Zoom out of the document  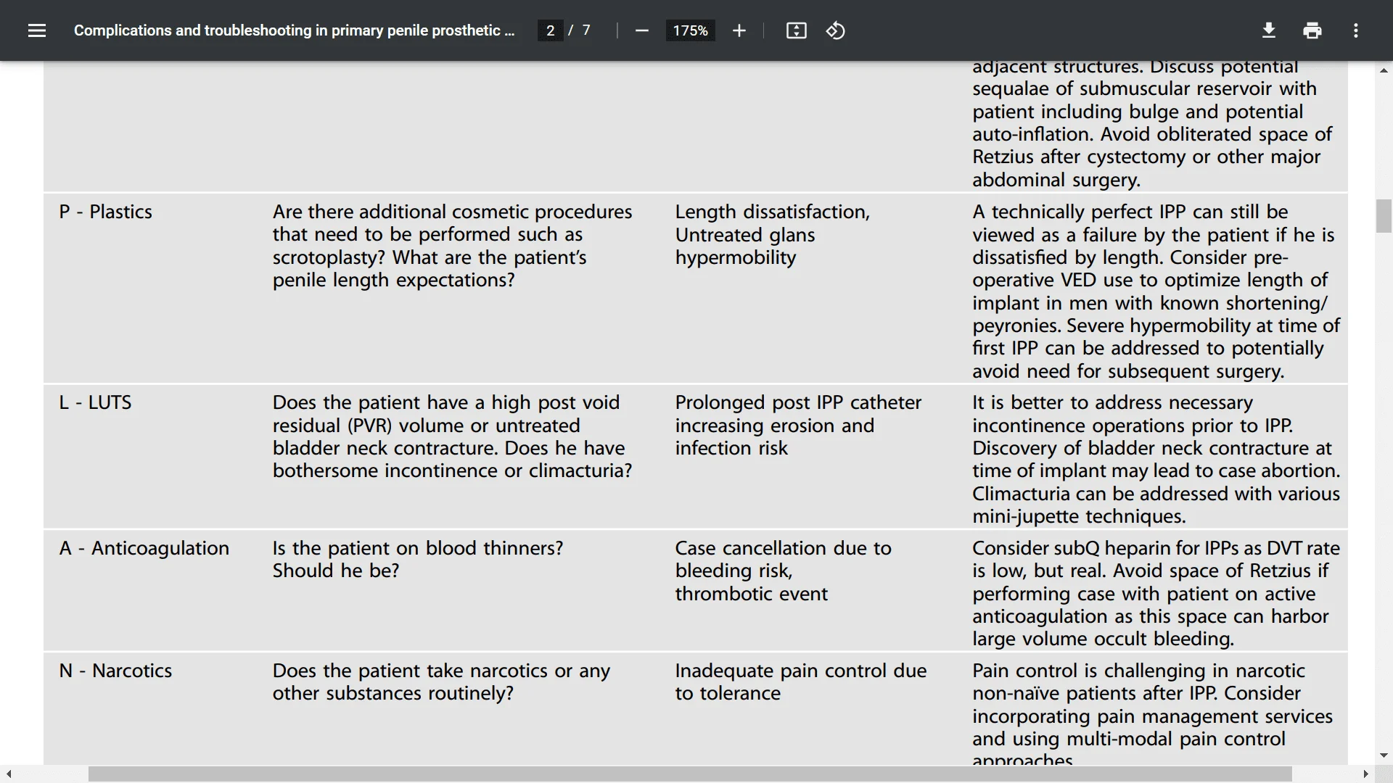[641, 30]
